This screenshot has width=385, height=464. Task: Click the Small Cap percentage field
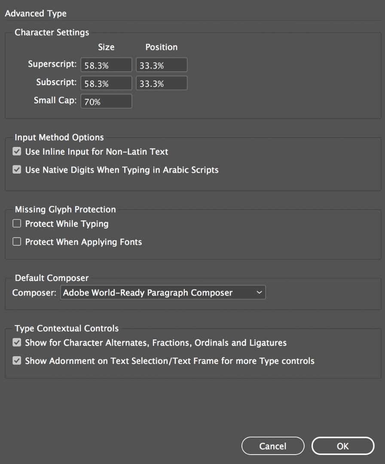pyautogui.click(x=106, y=101)
